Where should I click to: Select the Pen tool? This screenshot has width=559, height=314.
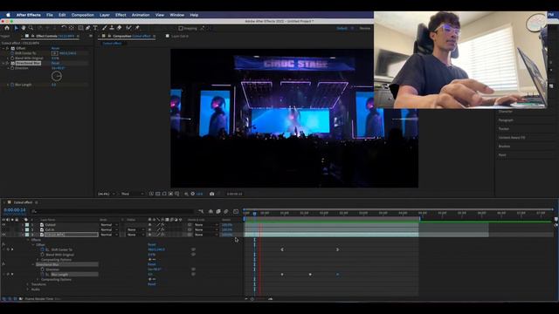[x=87, y=28]
